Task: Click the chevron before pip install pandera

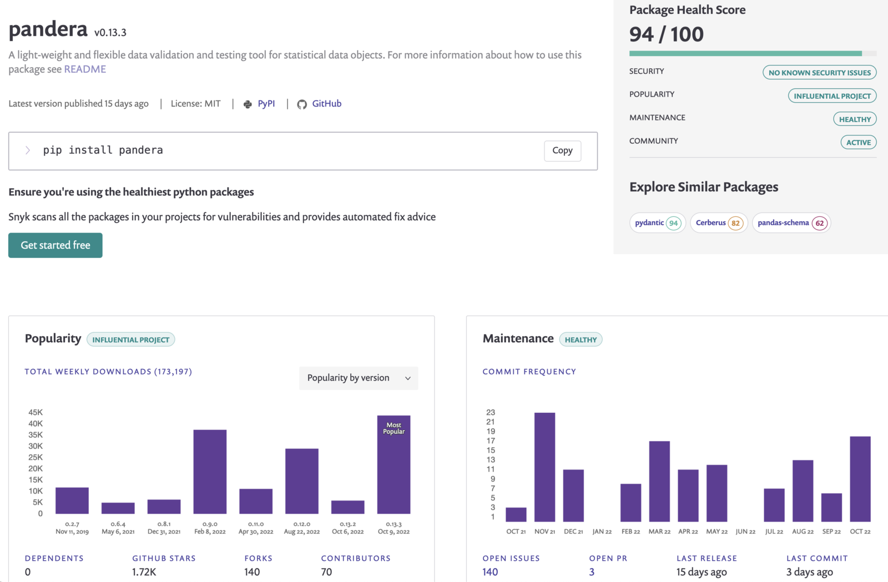Action: 28,150
